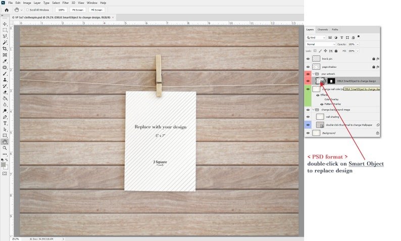
Task: Select the Eraser tool
Action: (x=5, y=92)
